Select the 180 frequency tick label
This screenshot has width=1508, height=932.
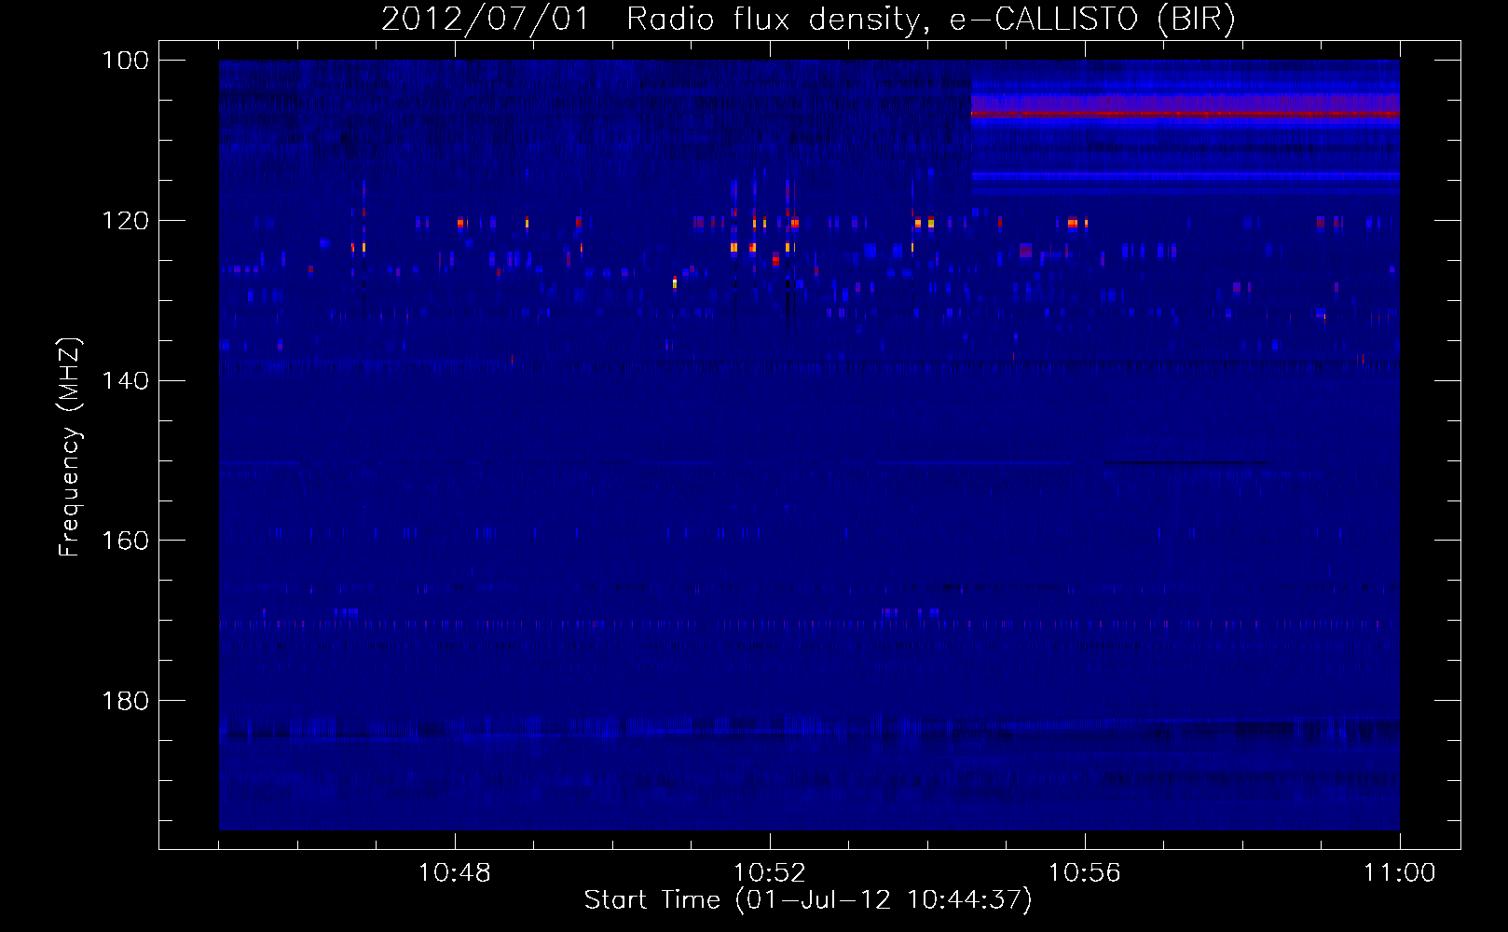click(126, 701)
